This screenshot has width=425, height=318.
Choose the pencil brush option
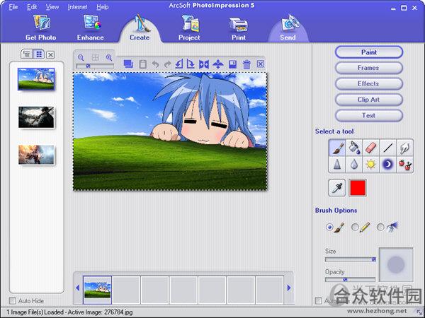355,227
